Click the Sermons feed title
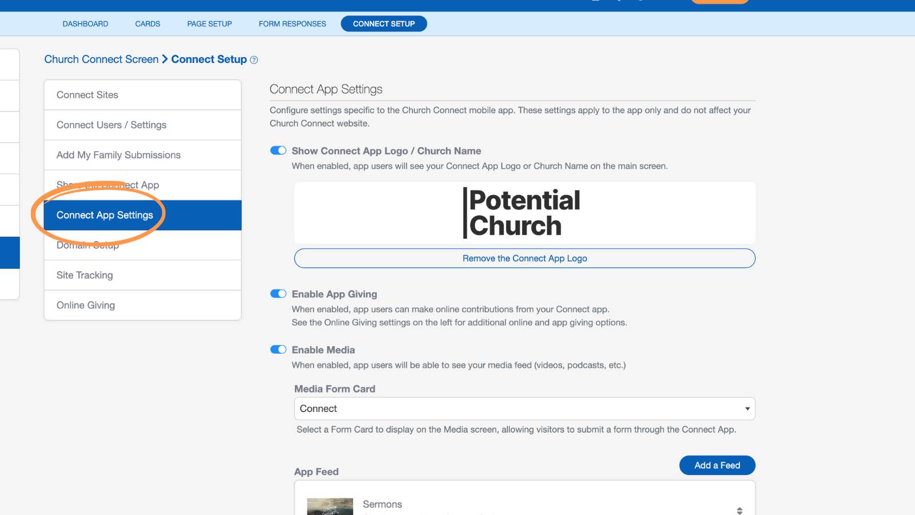The image size is (915, 515). [382, 504]
